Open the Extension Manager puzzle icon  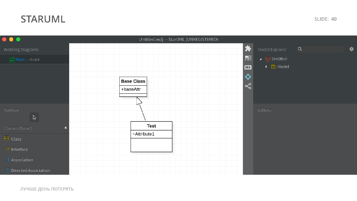[x=248, y=48]
